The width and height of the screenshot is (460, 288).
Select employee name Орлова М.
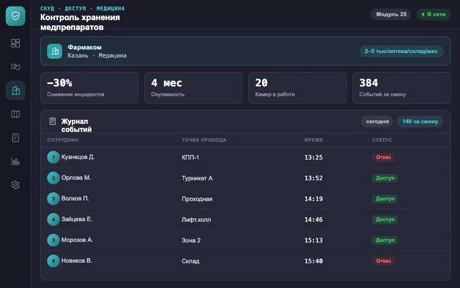[76, 178]
